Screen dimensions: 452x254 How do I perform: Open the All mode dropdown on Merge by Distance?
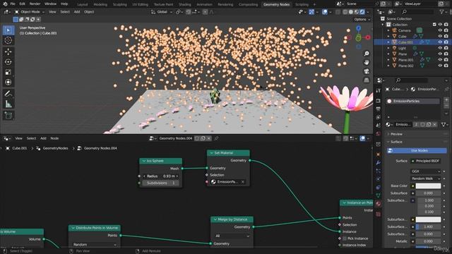[x=232, y=236]
